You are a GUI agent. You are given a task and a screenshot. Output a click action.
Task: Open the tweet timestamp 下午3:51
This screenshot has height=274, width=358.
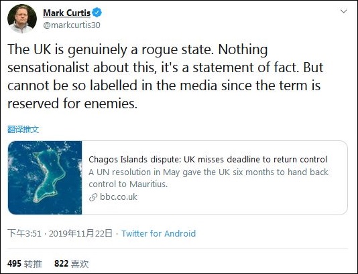point(24,233)
